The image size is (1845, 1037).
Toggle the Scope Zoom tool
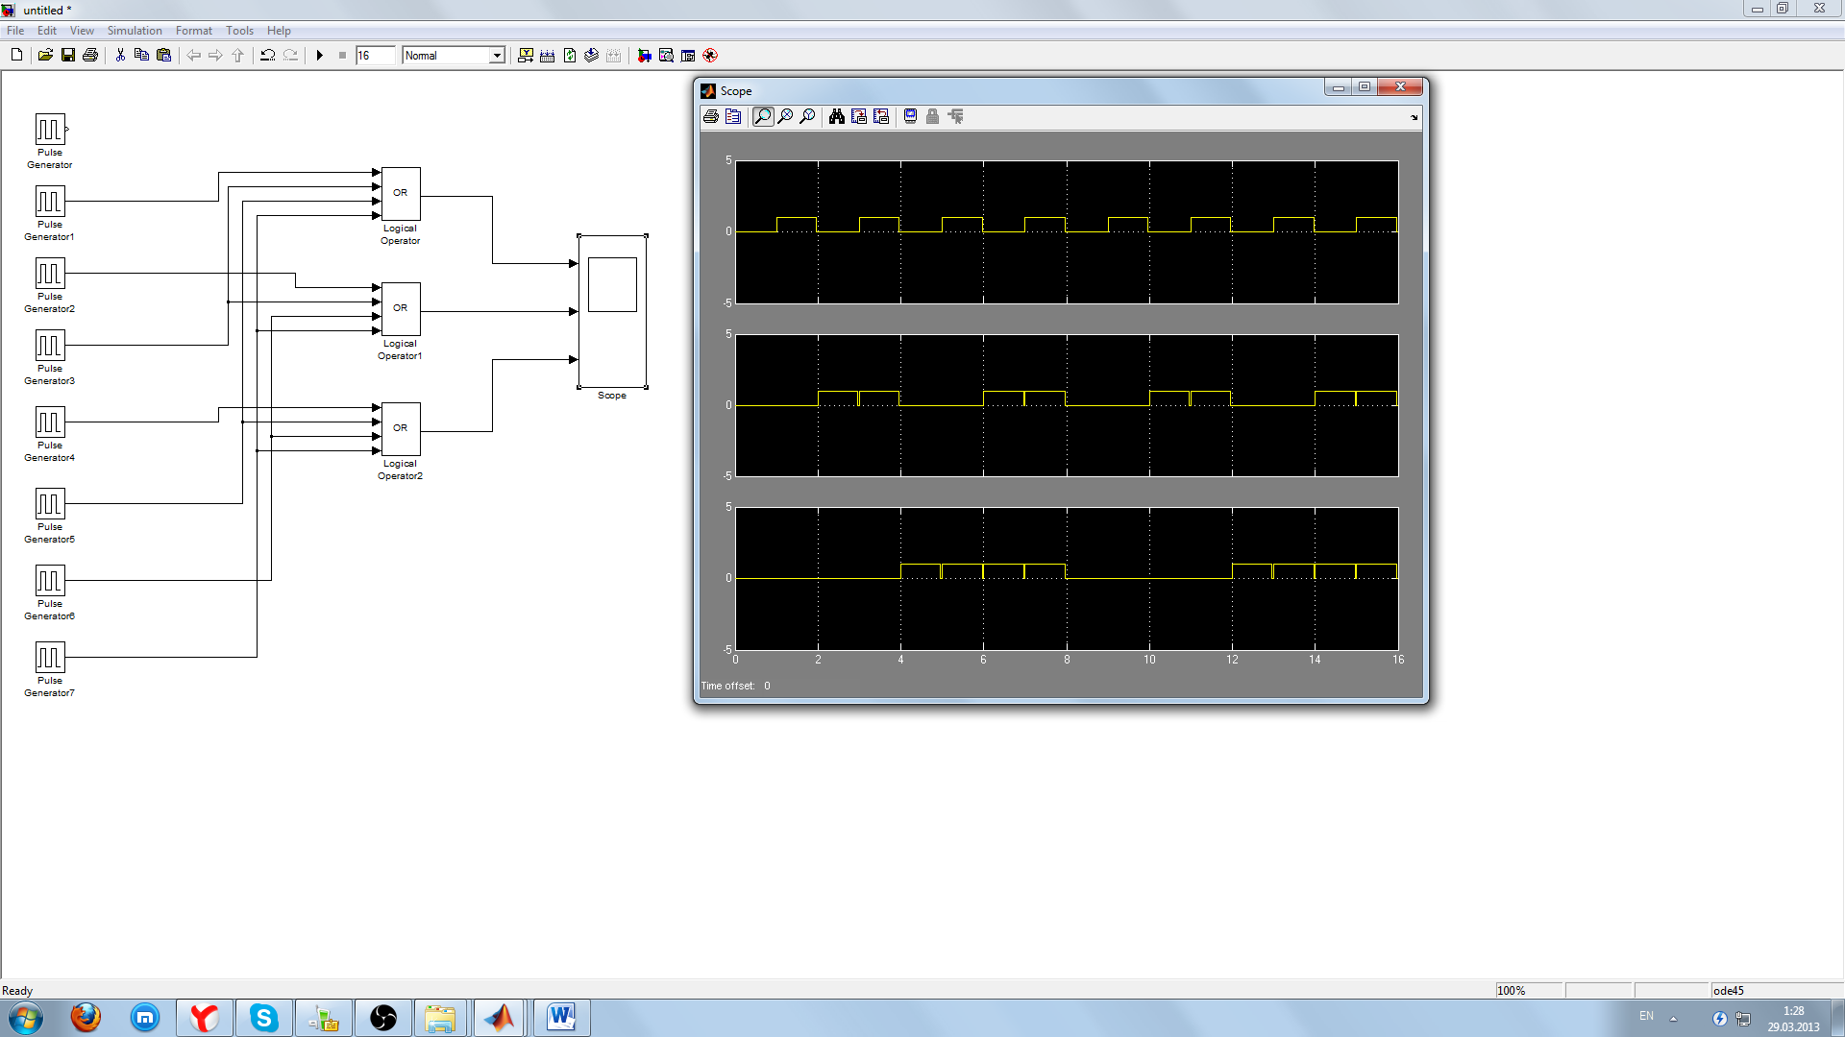(763, 116)
